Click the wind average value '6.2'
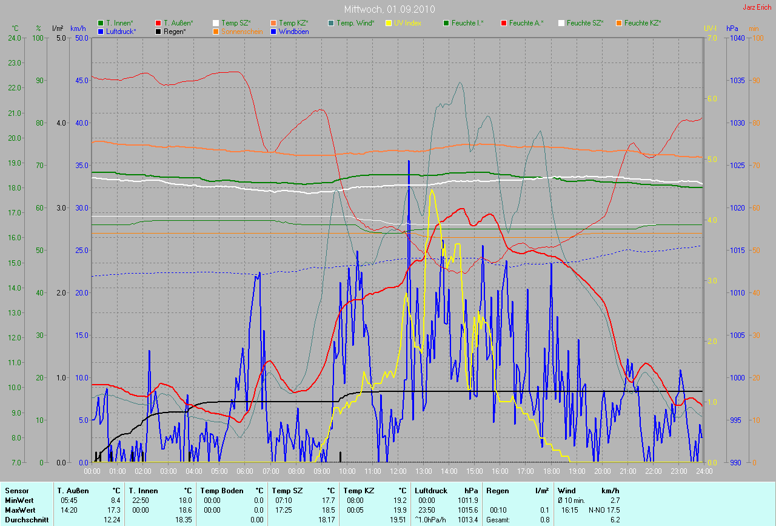Image resolution: width=776 pixels, height=526 pixels. pos(615,520)
